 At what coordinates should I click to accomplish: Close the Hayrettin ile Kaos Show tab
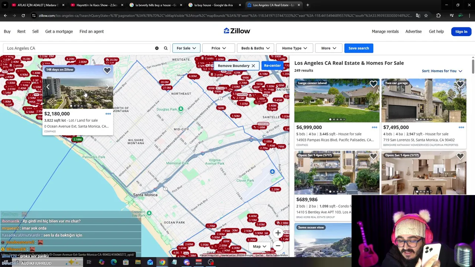click(x=122, y=5)
